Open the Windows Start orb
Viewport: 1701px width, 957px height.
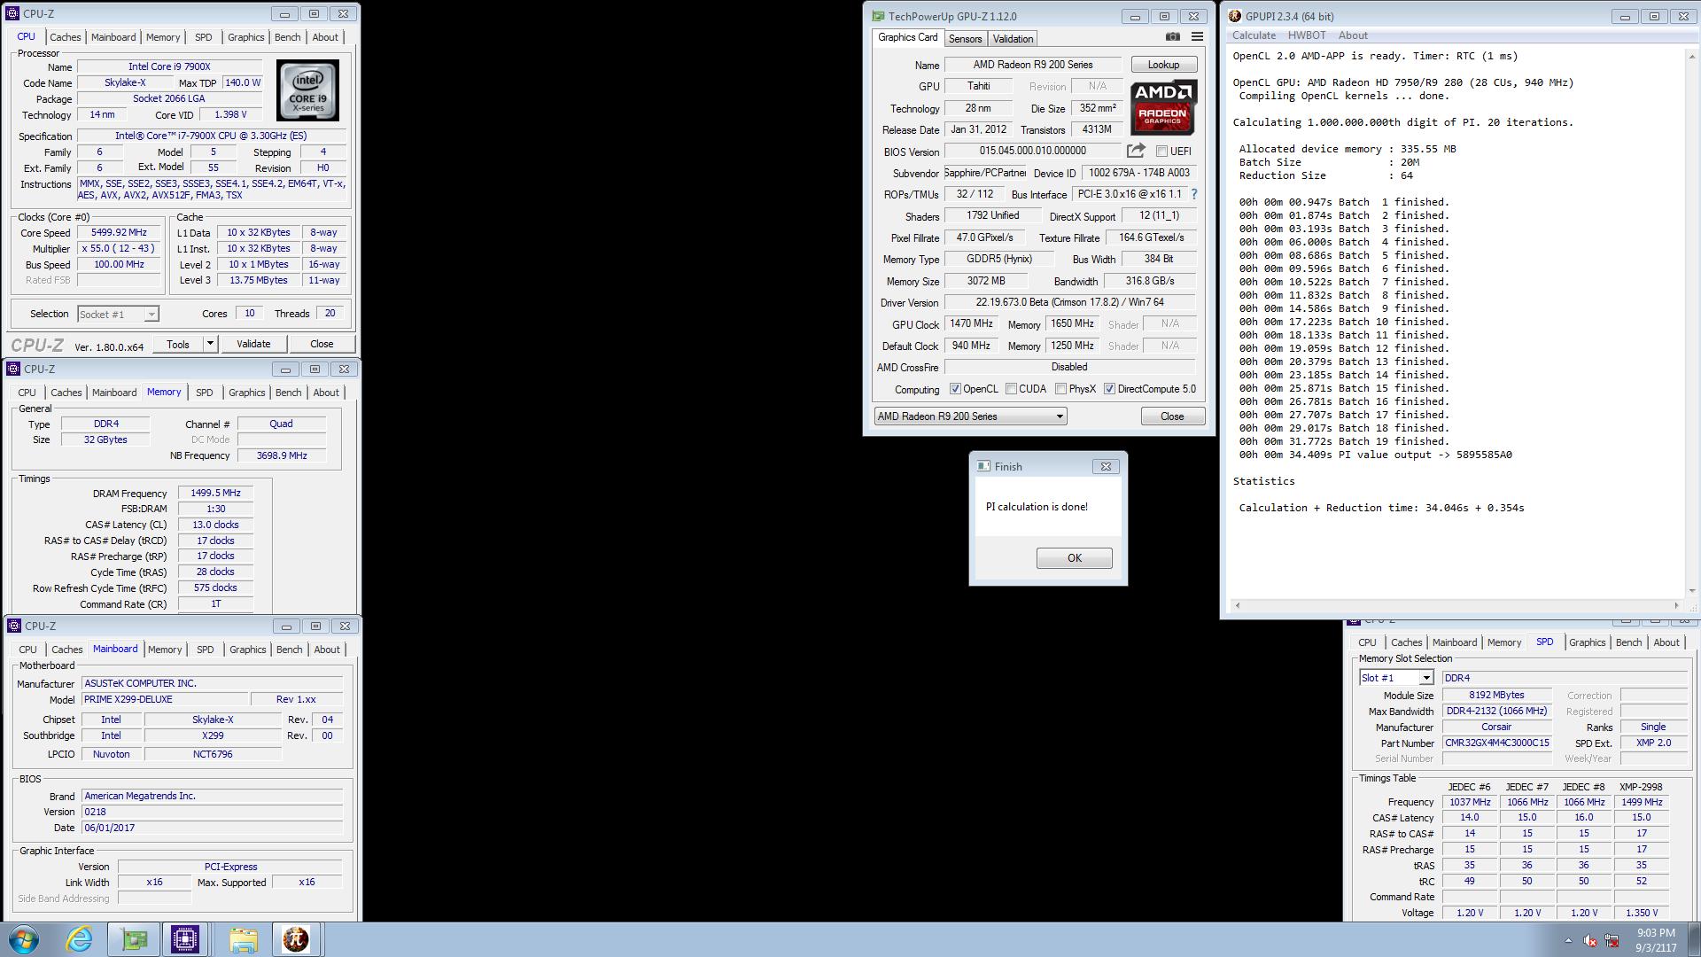coord(24,939)
